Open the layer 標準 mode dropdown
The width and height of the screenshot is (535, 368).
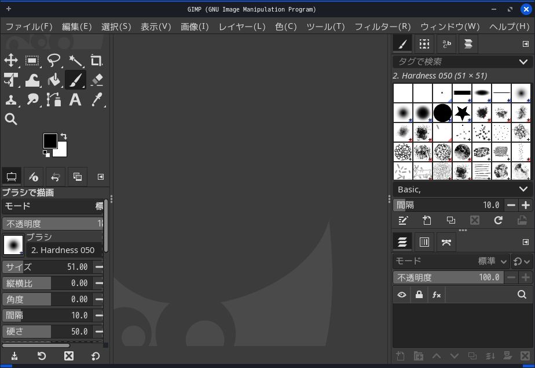click(x=452, y=261)
